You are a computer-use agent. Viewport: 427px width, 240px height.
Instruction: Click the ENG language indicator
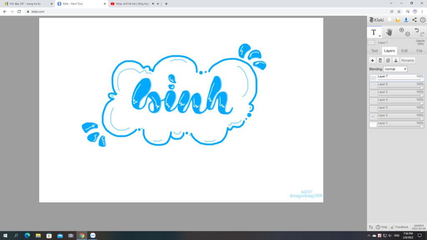click(397, 236)
